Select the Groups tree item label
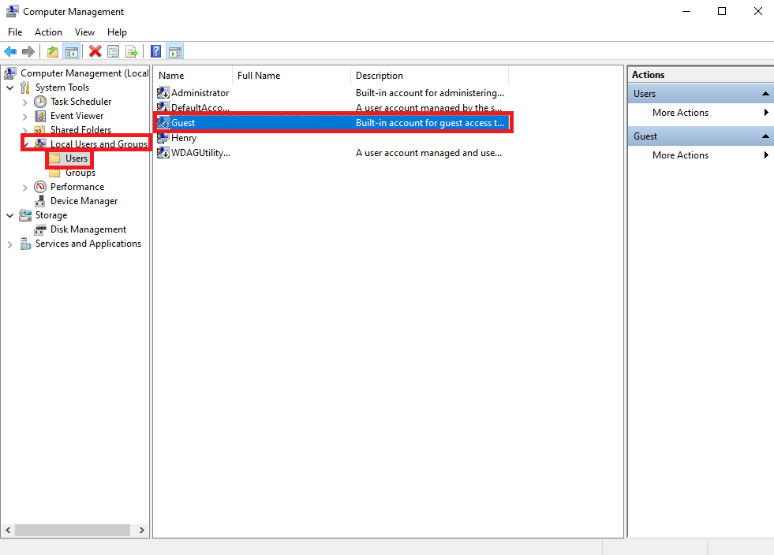This screenshot has width=774, height=555. tap(80, 173)
